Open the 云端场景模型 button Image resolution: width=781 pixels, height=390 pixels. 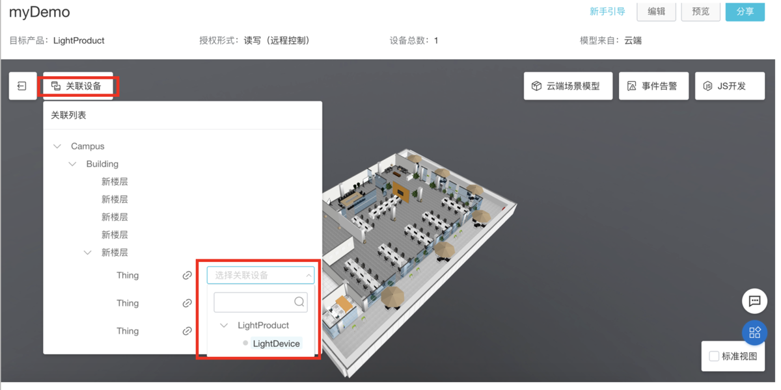[x=568, y=86]
